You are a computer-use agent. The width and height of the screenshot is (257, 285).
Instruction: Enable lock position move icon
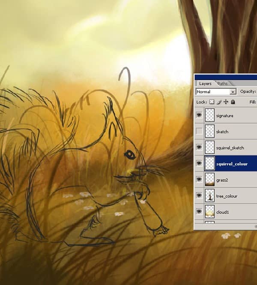tap(226, 102)
